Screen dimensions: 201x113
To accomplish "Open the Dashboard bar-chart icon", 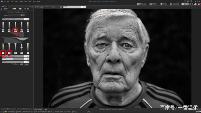I will [195, 4].
